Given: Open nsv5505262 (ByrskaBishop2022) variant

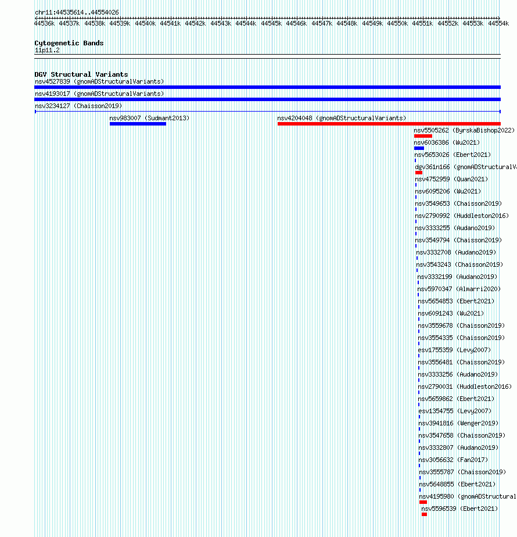Looking at the screenshot, I should click(464, 131).
